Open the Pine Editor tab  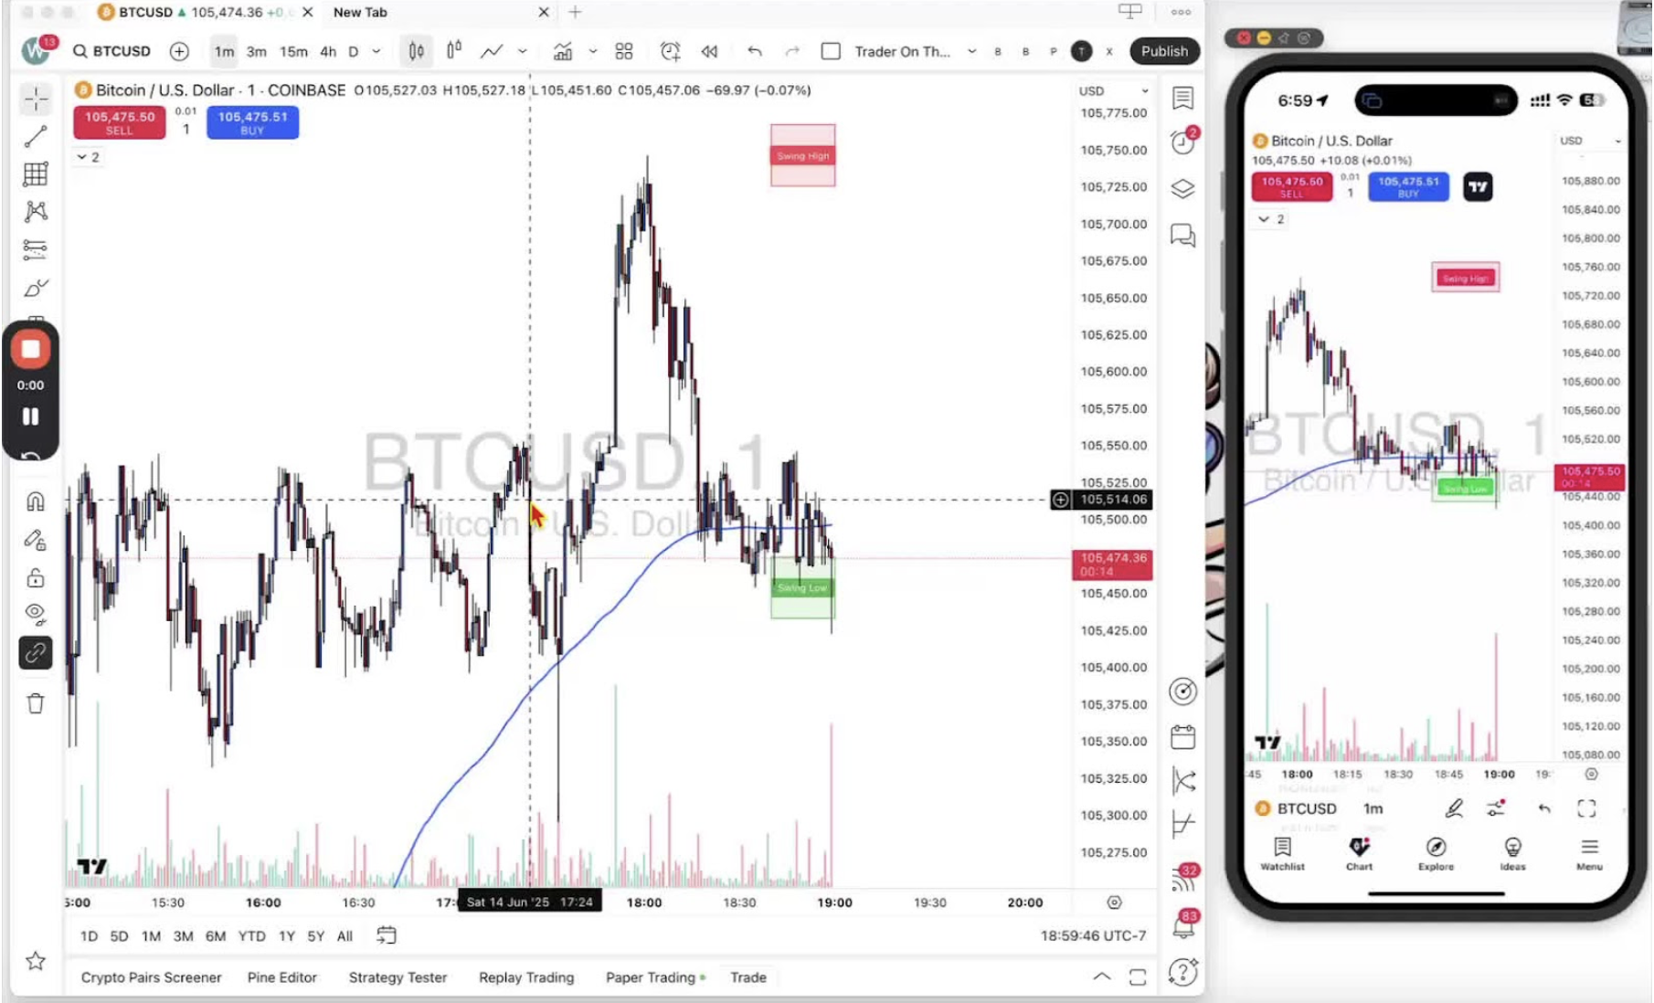(x=282, y=977)
